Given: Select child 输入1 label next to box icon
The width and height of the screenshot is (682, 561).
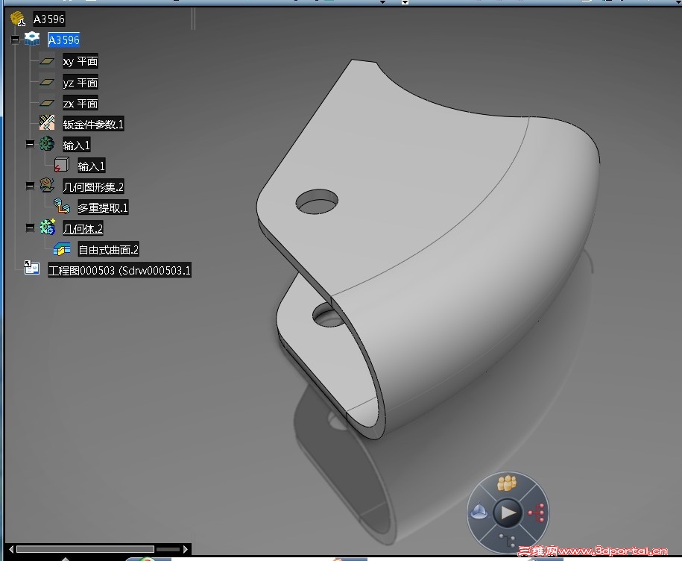Looking at the screenshot, I should click(91, 166).
